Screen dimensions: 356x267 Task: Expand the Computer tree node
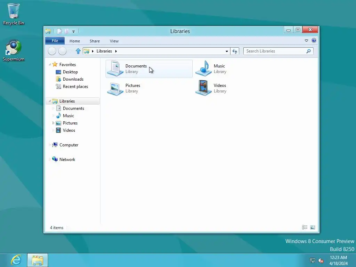[x=49, y=145]
